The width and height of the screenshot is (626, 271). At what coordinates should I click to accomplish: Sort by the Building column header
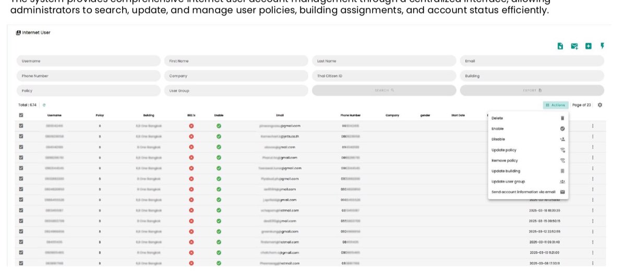(x=149, y=115)
